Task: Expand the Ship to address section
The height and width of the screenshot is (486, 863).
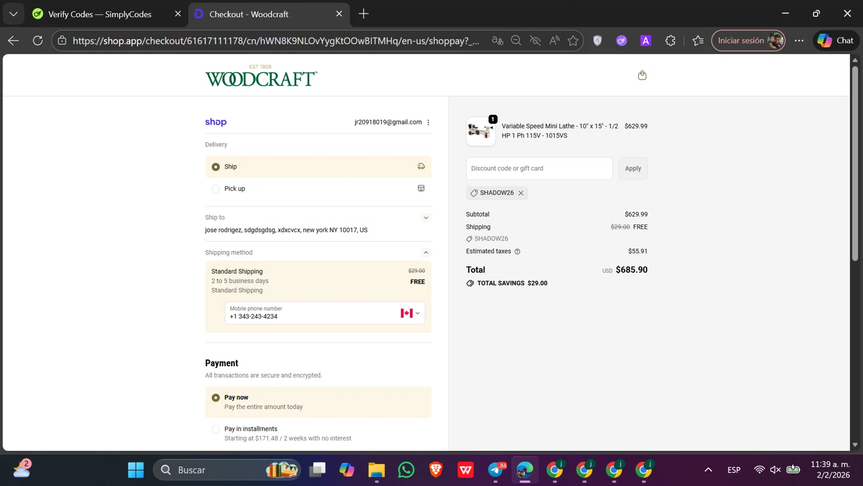Action: (x=426, y=218)
